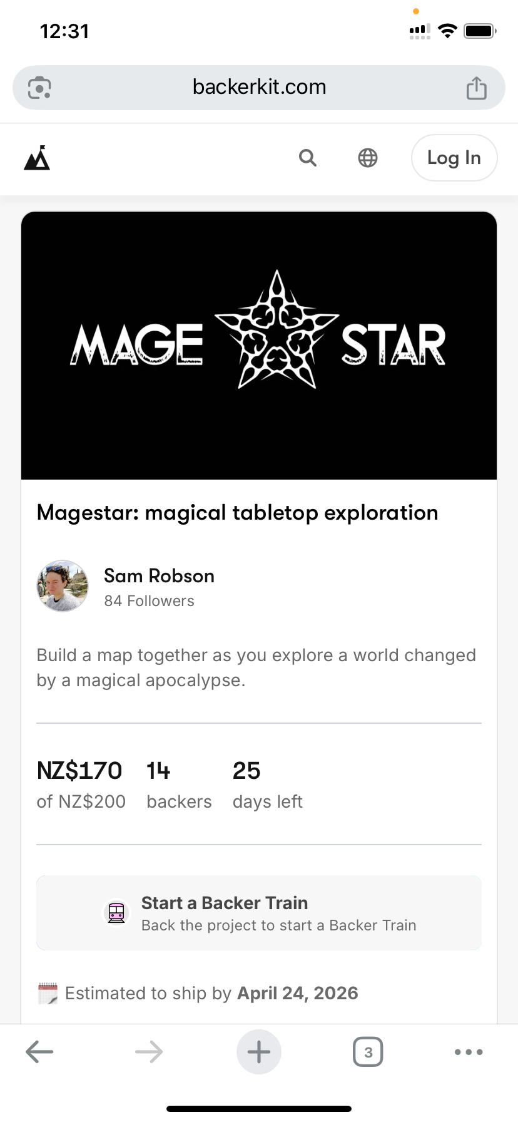Go back with the browser back arrow
Viewport: 518px width, 1122px height.
39,1052
